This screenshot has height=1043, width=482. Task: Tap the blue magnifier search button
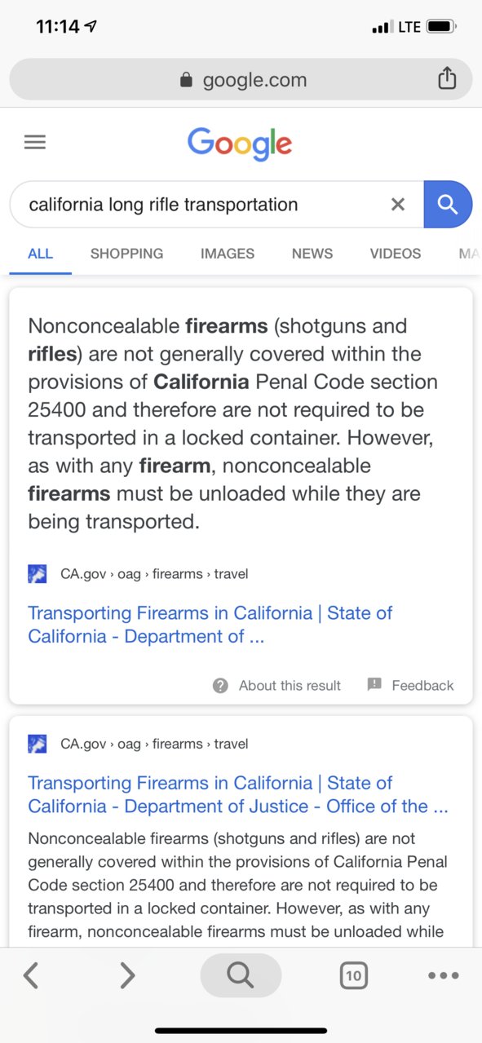tap(448, 204)
